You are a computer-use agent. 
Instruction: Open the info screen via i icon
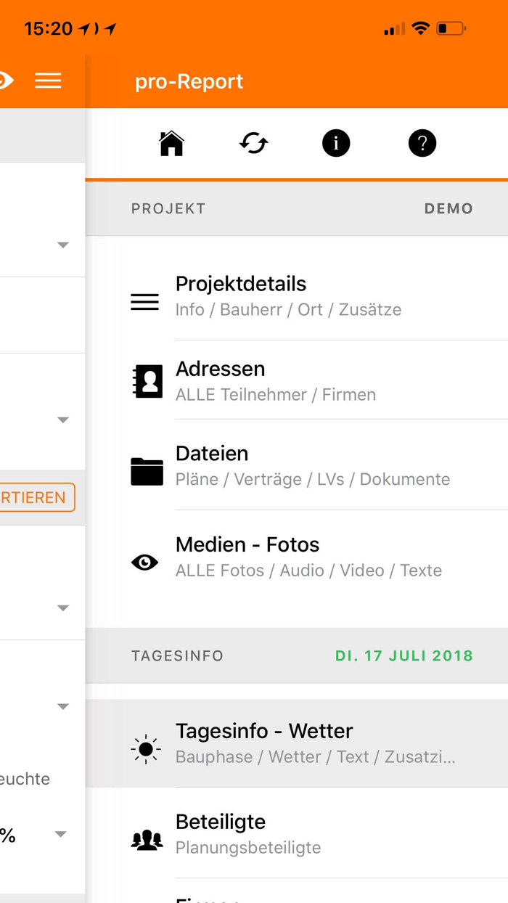(335, 143)
